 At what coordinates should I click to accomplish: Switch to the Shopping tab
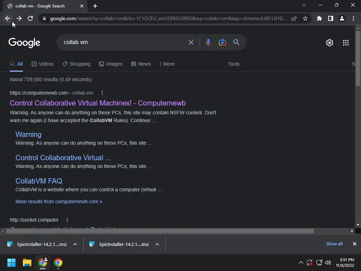[x=76, y=64]
